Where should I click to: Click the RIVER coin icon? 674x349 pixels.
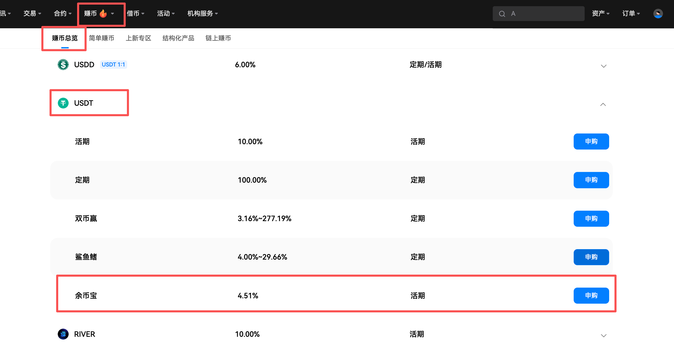point(63,334)
